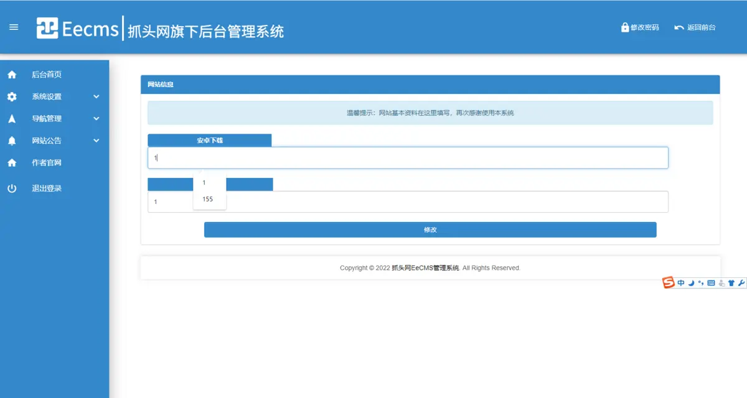Screen dimensions: 747x398
Task: Click the moon icon in Sogou toolbar
Action: tap(691, 283)
